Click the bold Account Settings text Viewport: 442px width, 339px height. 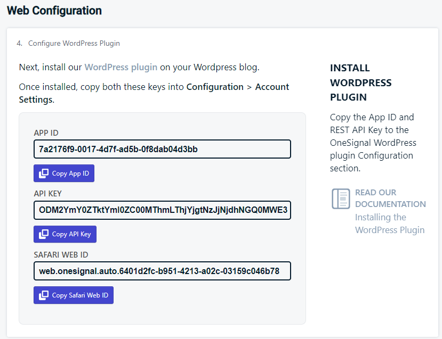tap(154, 93)
